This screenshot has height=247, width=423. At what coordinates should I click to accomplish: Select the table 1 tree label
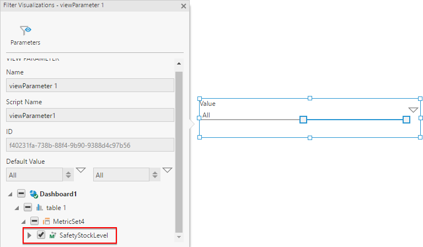tap(56, 208)
